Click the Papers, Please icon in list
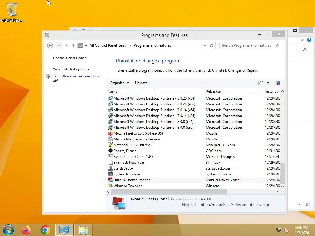 [110, 151]
